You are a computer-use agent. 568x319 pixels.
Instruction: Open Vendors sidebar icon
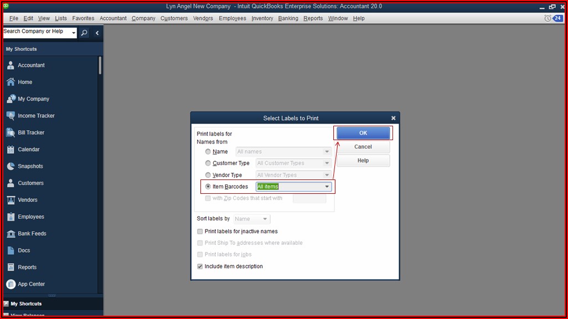(x=11, y=200)
